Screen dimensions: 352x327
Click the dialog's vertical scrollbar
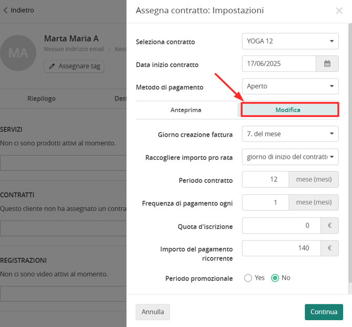350,152
